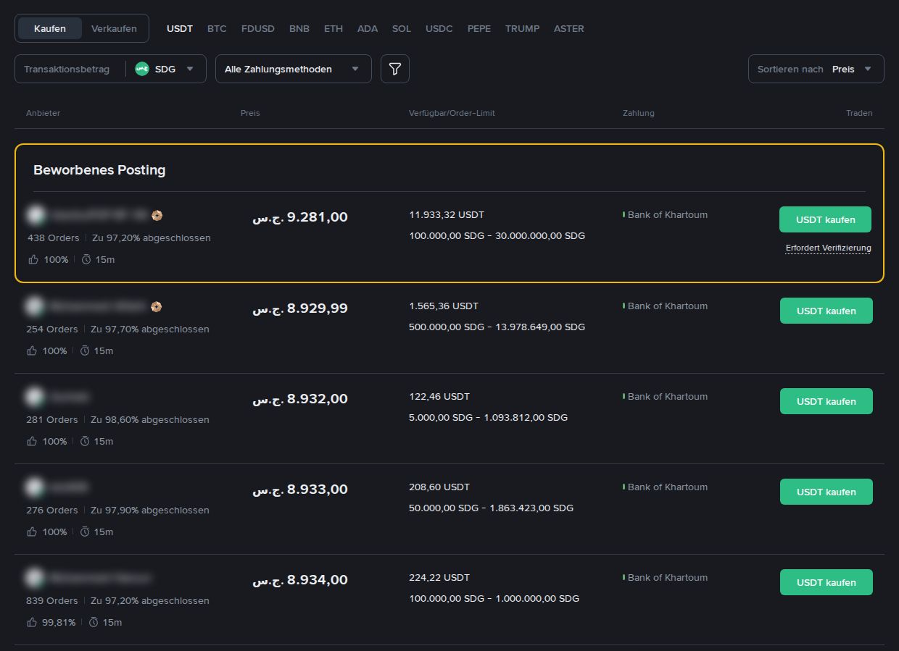Open blurred name of 281 Orders advertiser

coord(69,397)
